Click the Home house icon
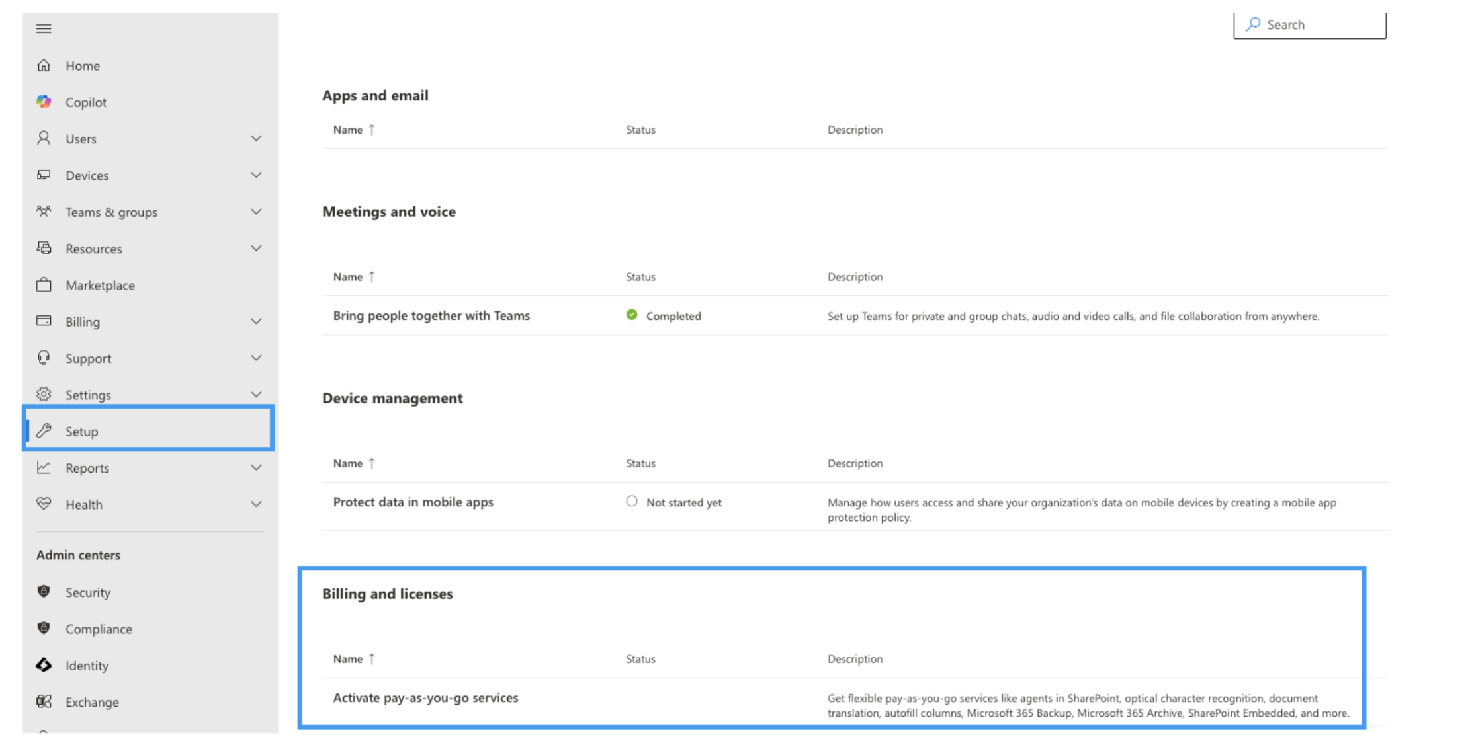Screen dimensions: 1470x743 point(44,65)
